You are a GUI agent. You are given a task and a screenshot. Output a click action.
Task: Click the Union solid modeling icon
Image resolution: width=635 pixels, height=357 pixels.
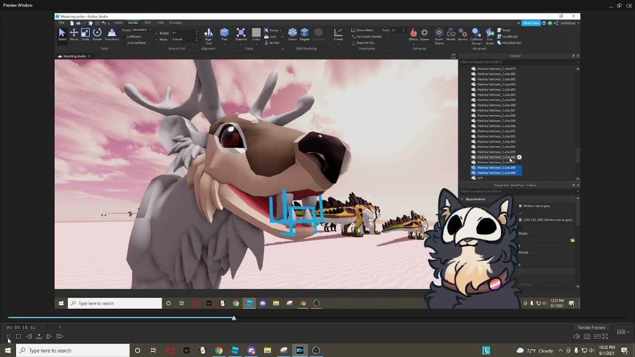pyautogui.click(x=293, y=35)
